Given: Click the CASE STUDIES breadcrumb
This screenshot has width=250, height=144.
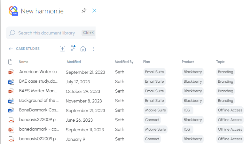Looking at the screenshot, I should coord(28,49).
